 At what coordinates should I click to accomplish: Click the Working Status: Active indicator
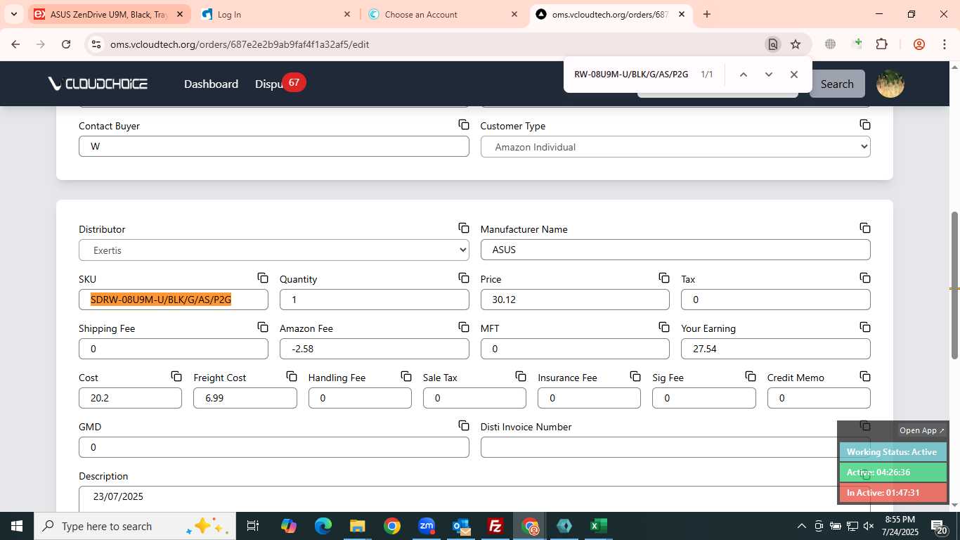pos(893,452)
